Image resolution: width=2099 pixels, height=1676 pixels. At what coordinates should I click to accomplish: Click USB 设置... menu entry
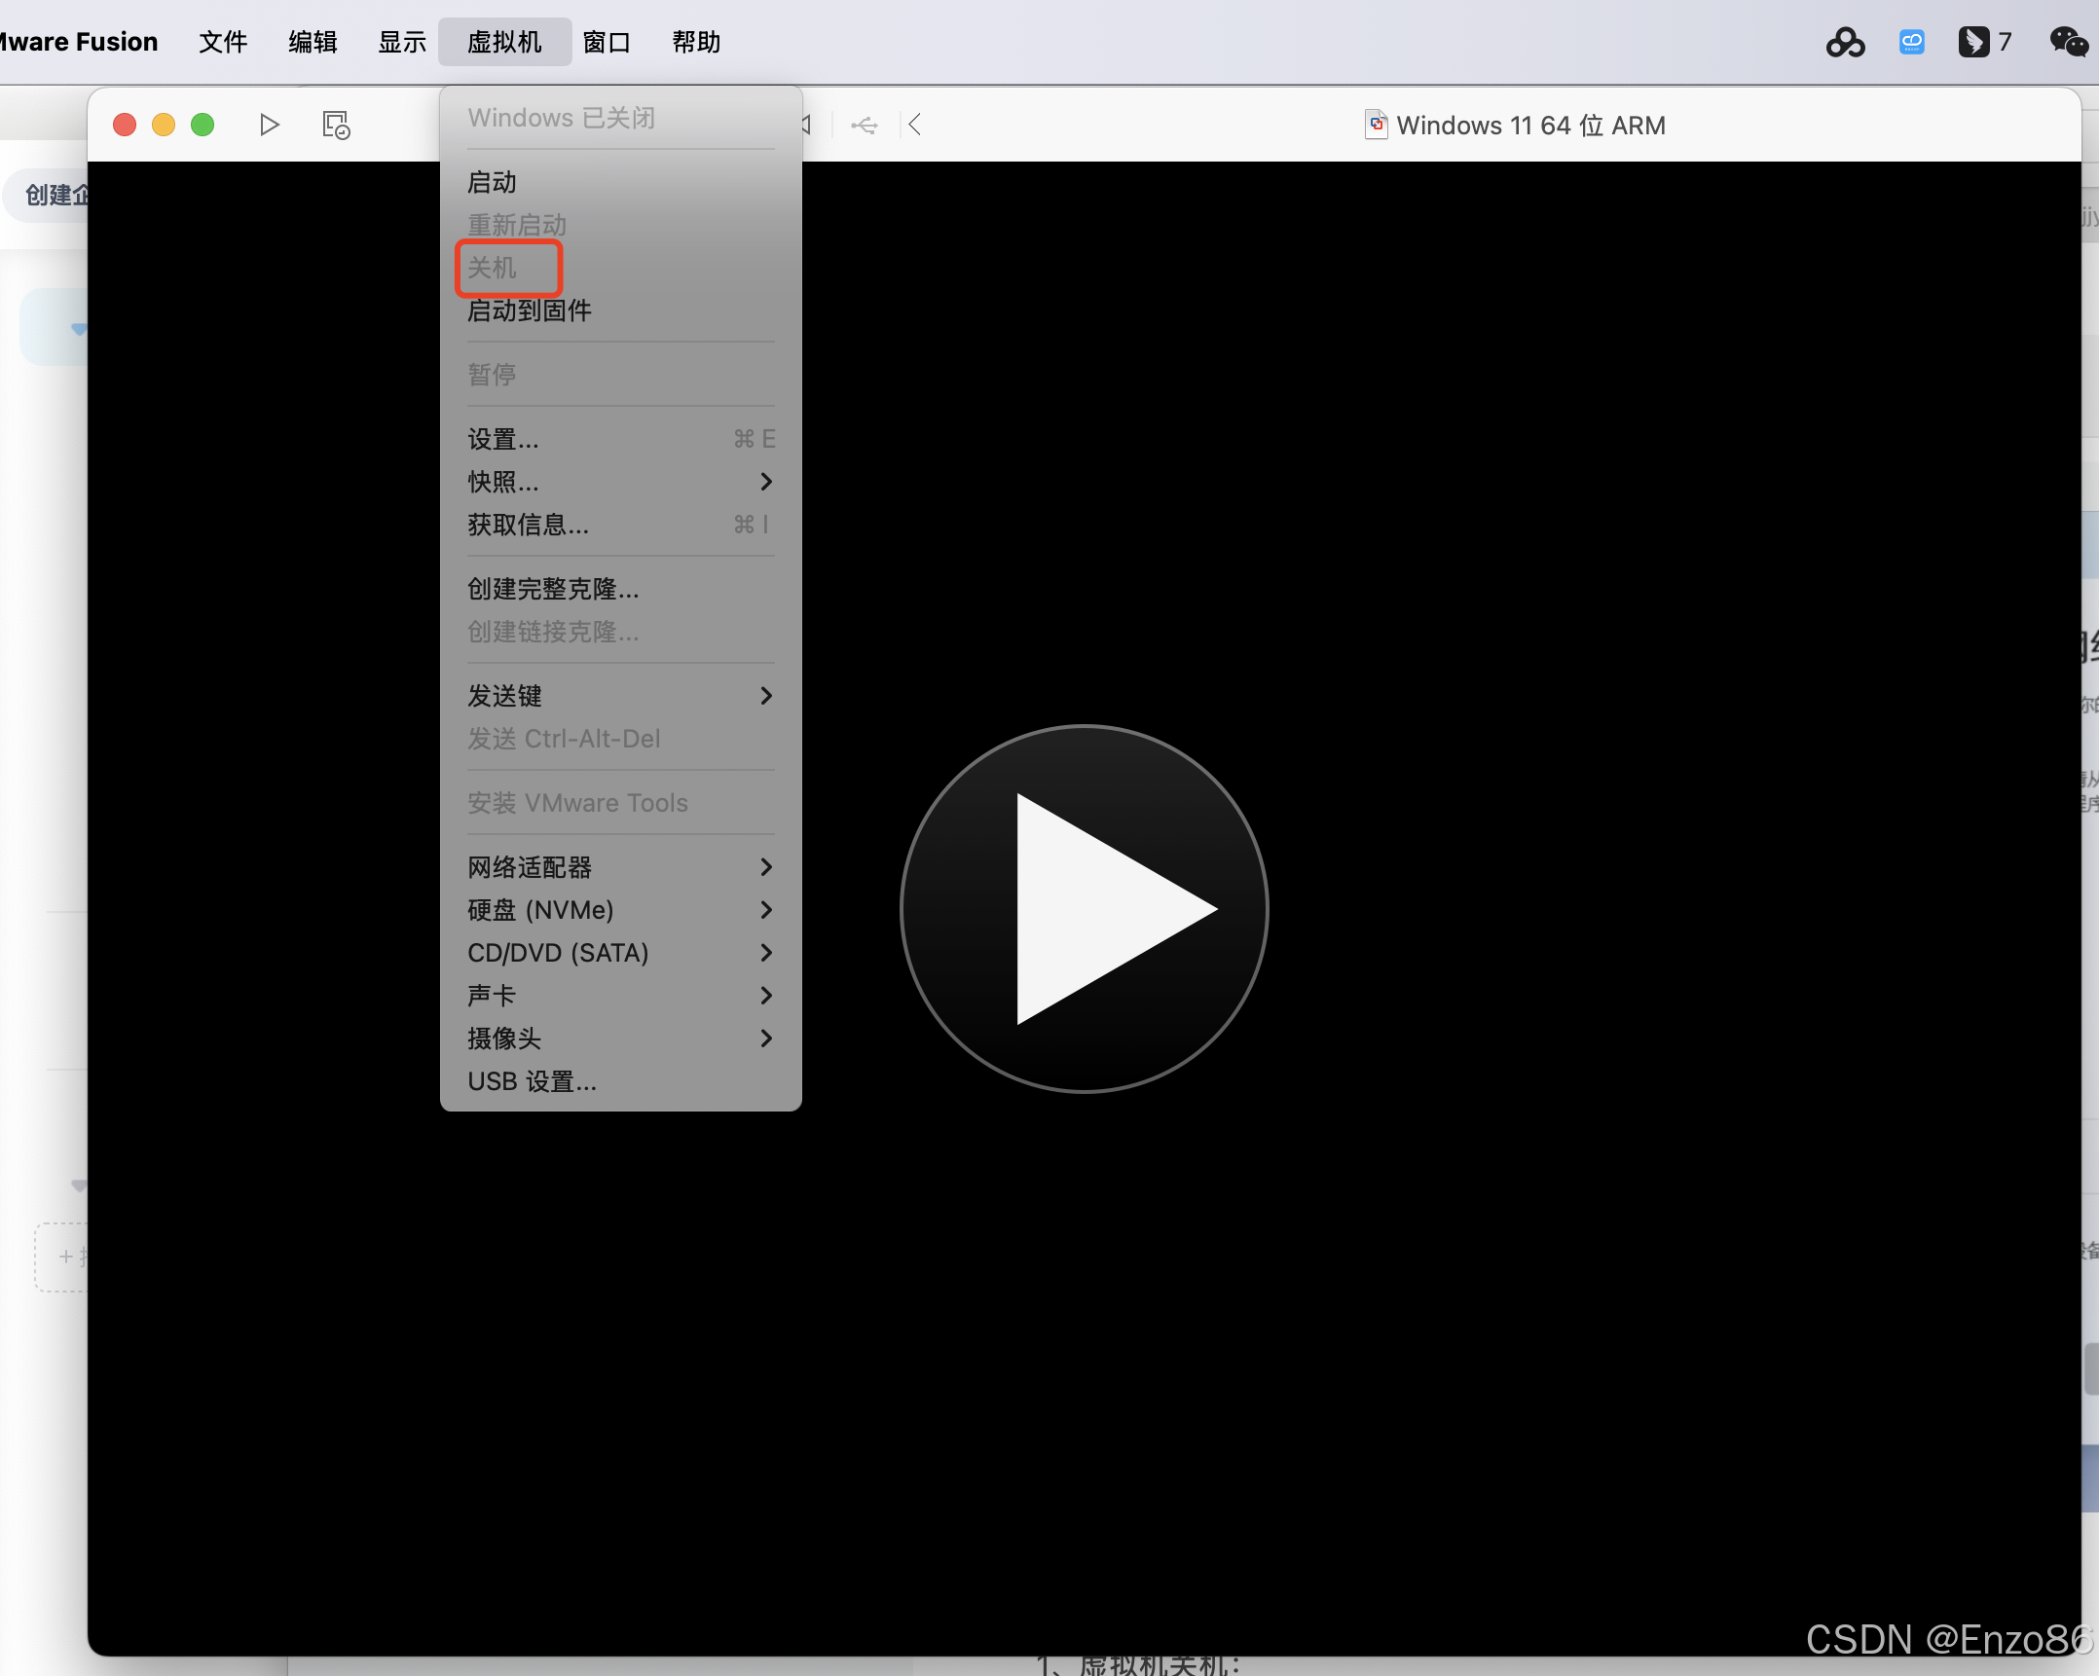pyautogui.click(x=532, y=1081)
